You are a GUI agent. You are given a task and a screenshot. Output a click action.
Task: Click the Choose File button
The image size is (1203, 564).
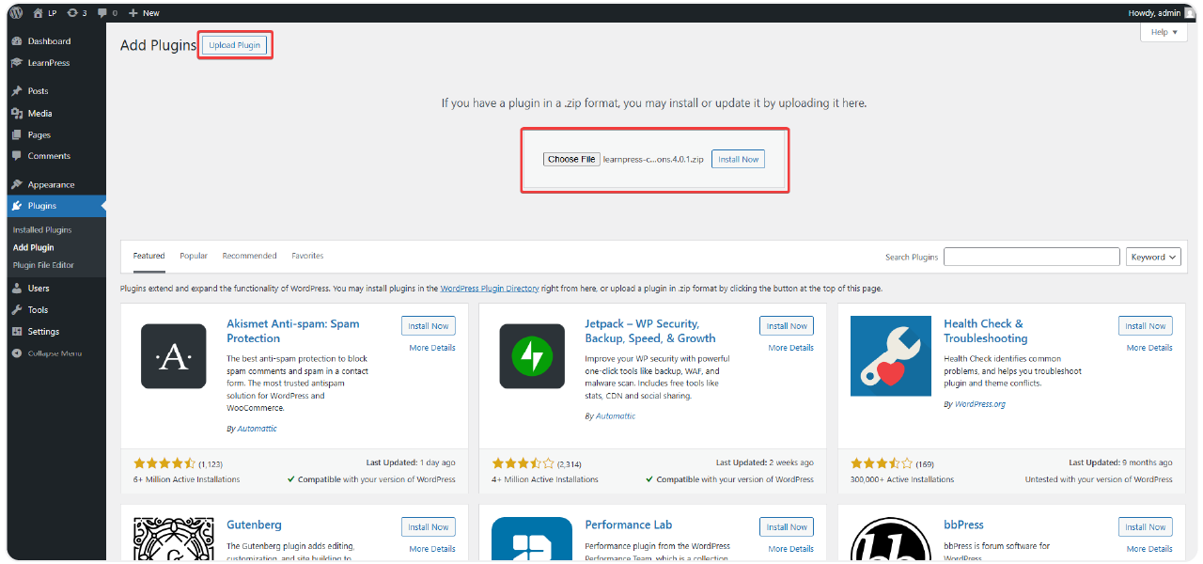point(571,160)
